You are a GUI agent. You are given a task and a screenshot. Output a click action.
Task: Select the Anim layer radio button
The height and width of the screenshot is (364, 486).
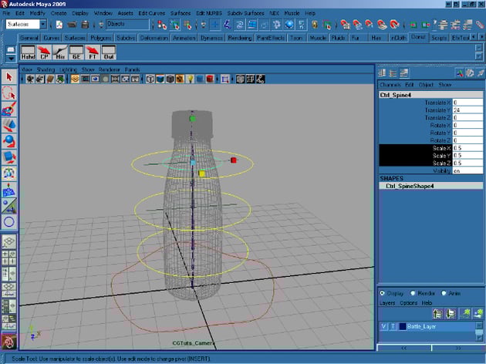[444, 293]
